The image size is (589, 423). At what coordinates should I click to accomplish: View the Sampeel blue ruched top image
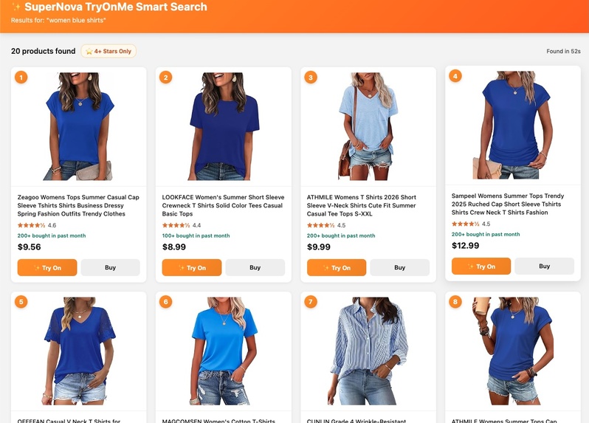coord(513,125)
